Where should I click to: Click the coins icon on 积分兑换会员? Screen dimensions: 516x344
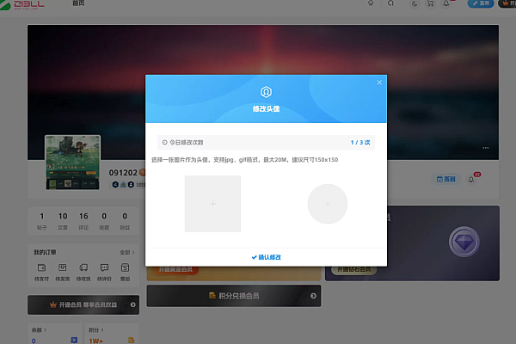pyautogui.click(x=212, y=295)
